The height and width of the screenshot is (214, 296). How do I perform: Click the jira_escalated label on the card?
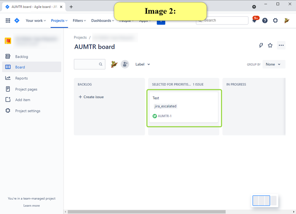[165, 106]
